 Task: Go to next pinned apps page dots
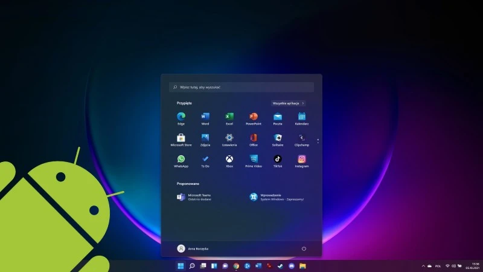(x=318, y=141)
